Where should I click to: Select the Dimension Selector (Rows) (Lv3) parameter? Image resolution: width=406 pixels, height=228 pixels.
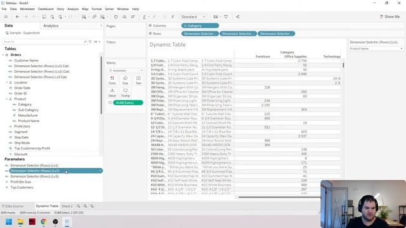tap(34, 177)
